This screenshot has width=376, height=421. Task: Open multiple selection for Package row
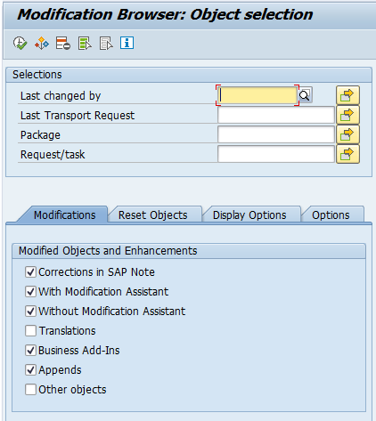tap(347, 134)
